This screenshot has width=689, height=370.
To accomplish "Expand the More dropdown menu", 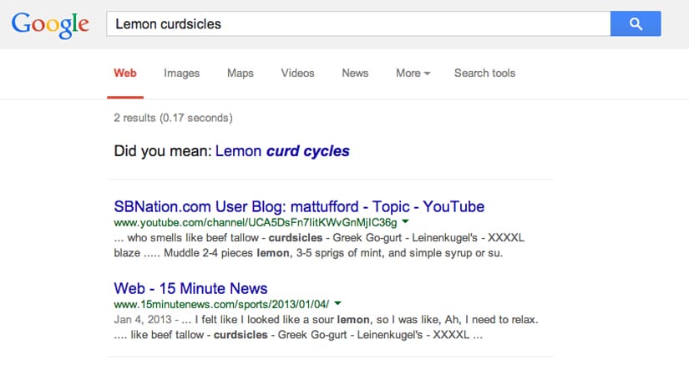I will click(x=413, y=73).
